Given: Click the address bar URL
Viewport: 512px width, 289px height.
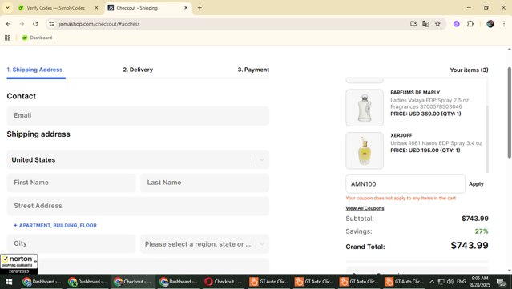Looking at the screenshot, I should [x=99, y=24].
